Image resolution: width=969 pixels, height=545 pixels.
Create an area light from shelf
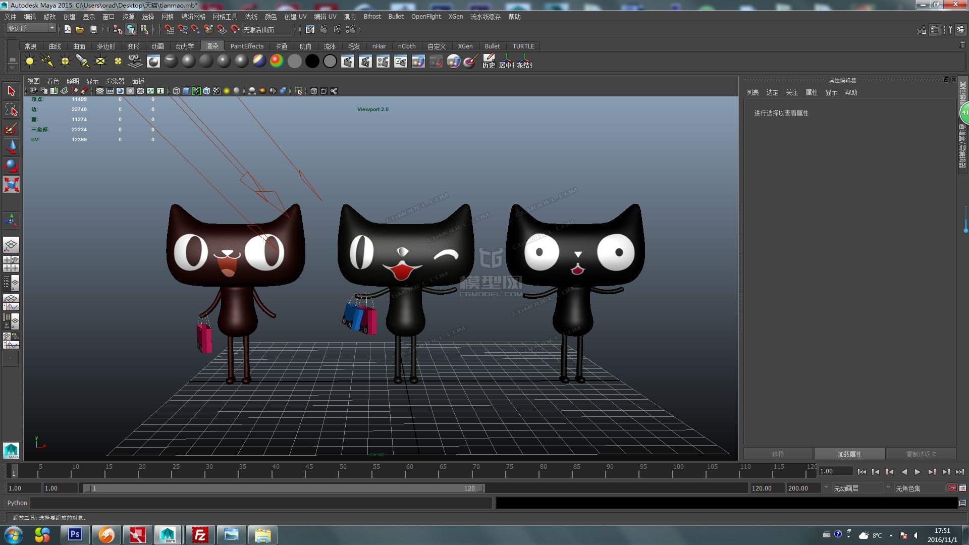click(100, 62)
